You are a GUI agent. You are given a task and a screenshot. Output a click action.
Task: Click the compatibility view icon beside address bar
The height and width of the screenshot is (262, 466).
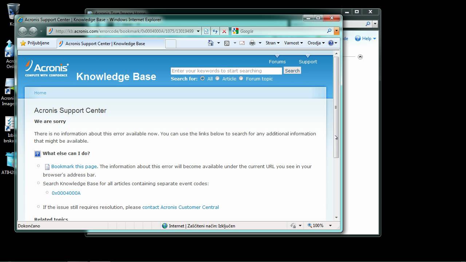click(x=206, y=31)
